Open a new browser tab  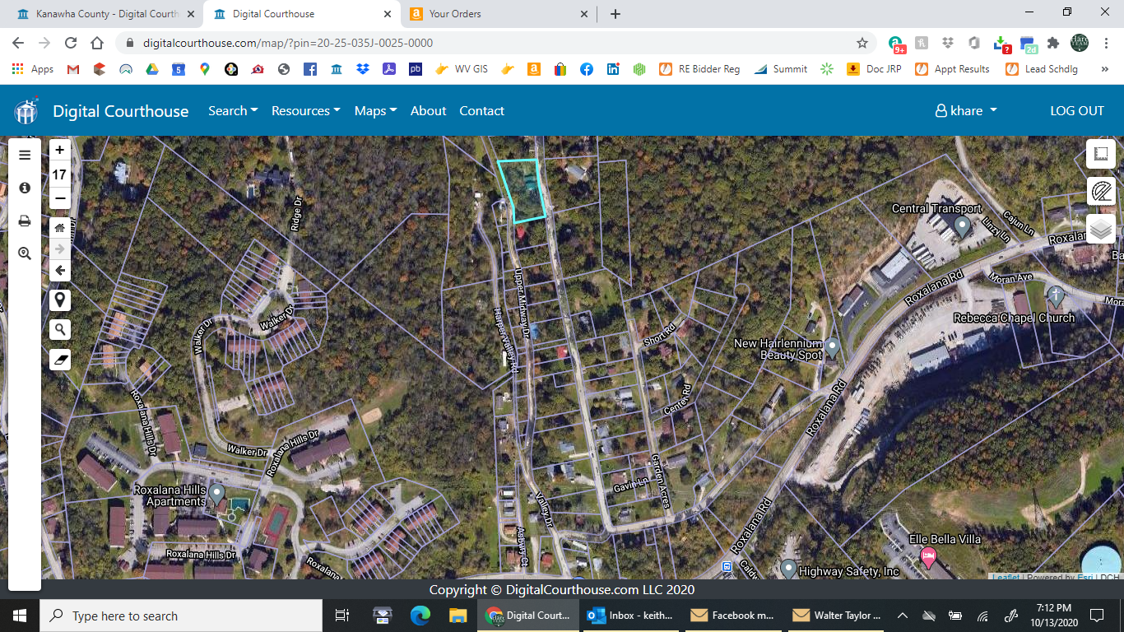point(615,14)
